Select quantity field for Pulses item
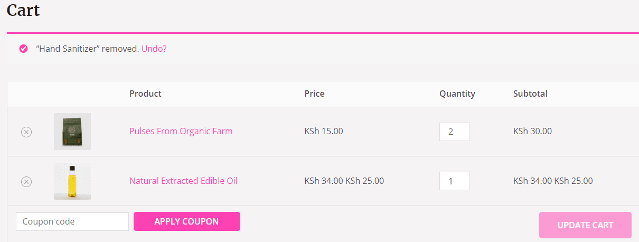This screenshot has width=639, height=242. (455, 132)
